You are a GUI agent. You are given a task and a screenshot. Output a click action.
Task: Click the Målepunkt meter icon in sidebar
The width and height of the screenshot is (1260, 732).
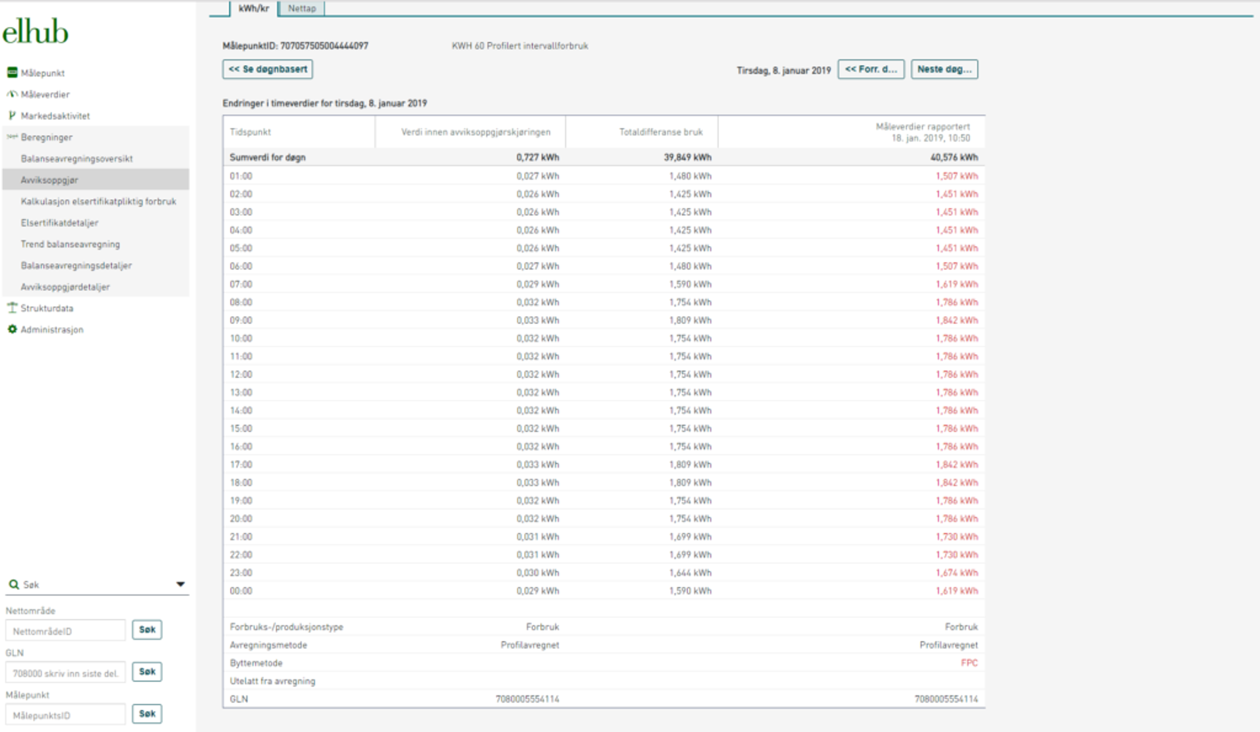pos(12,73)
